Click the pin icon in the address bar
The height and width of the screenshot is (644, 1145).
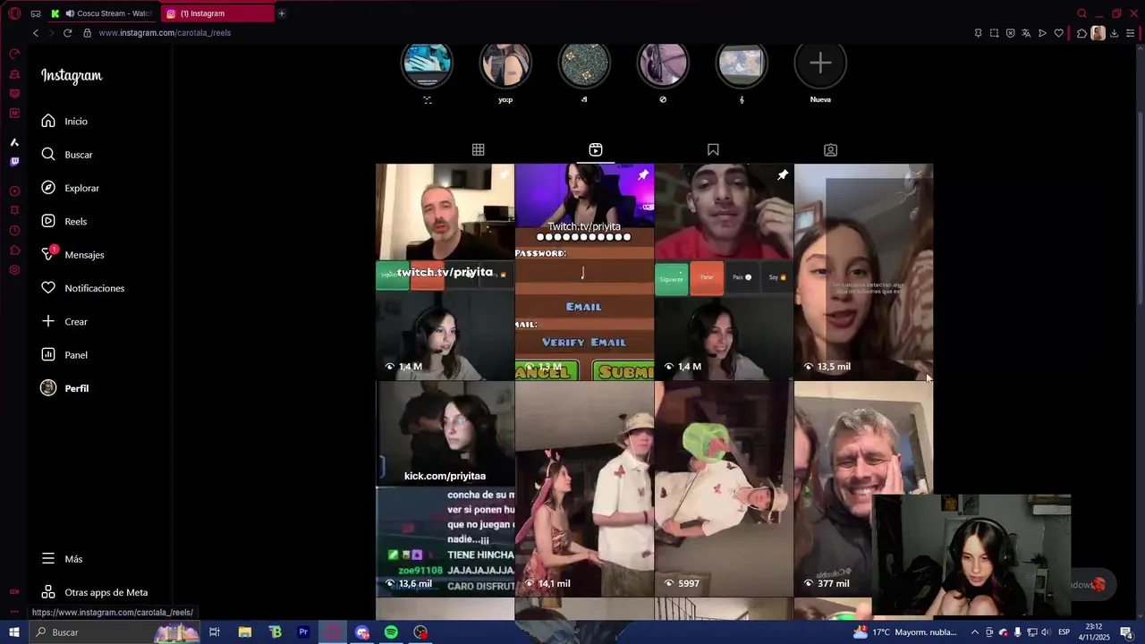click(978, 33)
